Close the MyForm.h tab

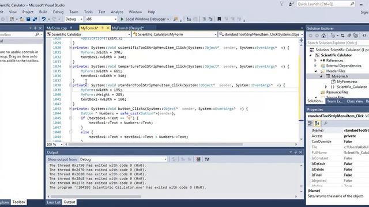click(x=108, y=28)
